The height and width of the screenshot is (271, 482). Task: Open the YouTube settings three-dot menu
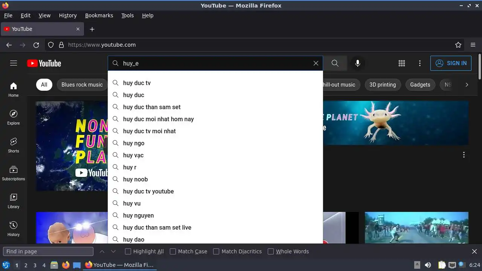[x=420, y=63]
